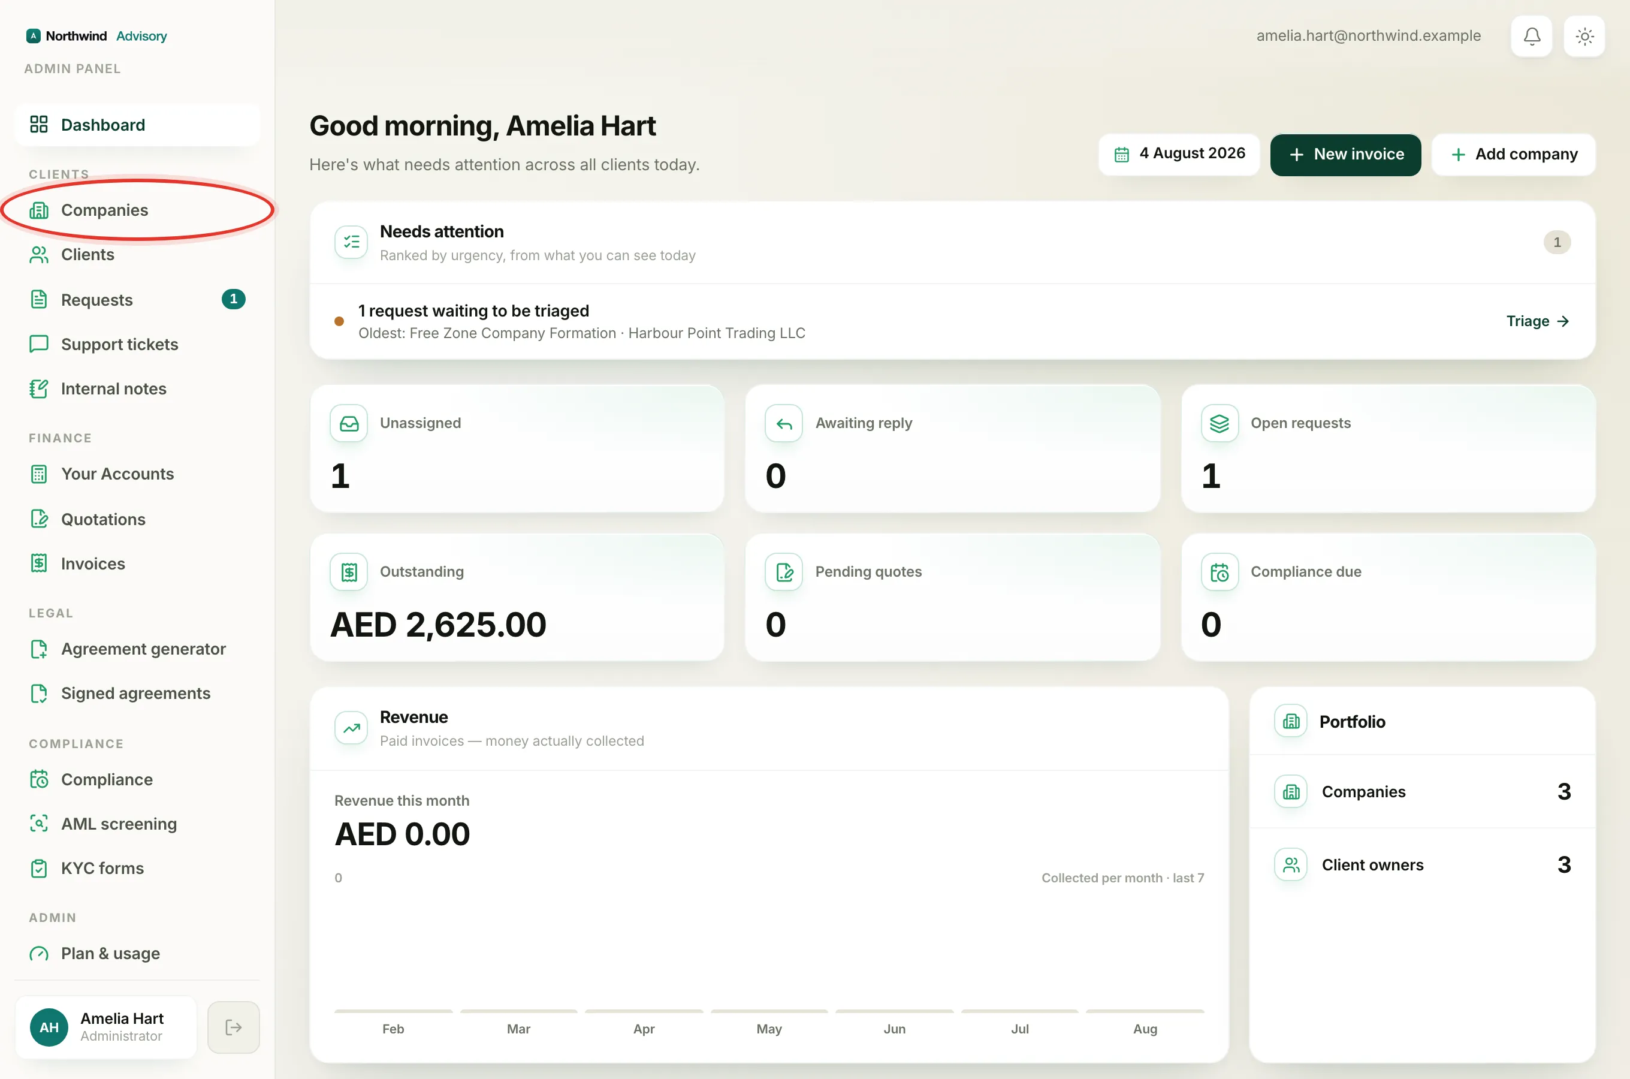Open the notifications bell icon

point(1531,36)
